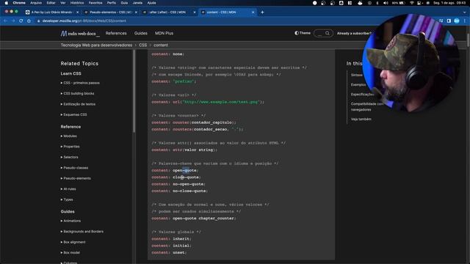This screenshot has height=264, width=470.
Task: Close the 'Pseudo-elementos - CSS' tab
Action: 136,12
